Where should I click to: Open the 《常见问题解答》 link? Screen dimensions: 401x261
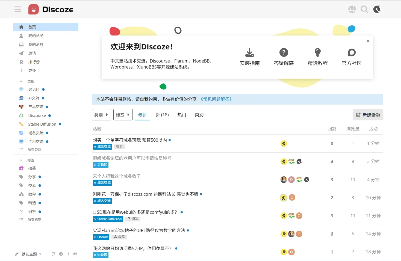pos(216,99)
